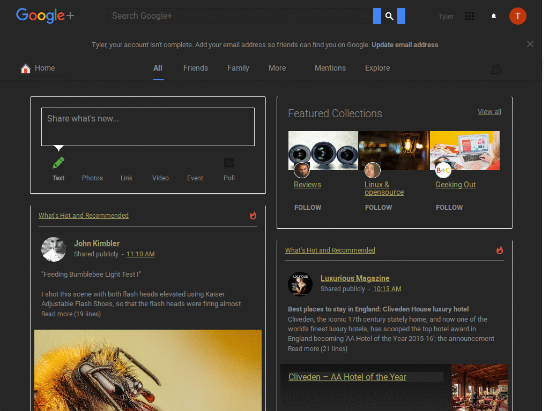Open John Kimbler's name link
This screenshot has height=411, width=549.
(97, 243)
